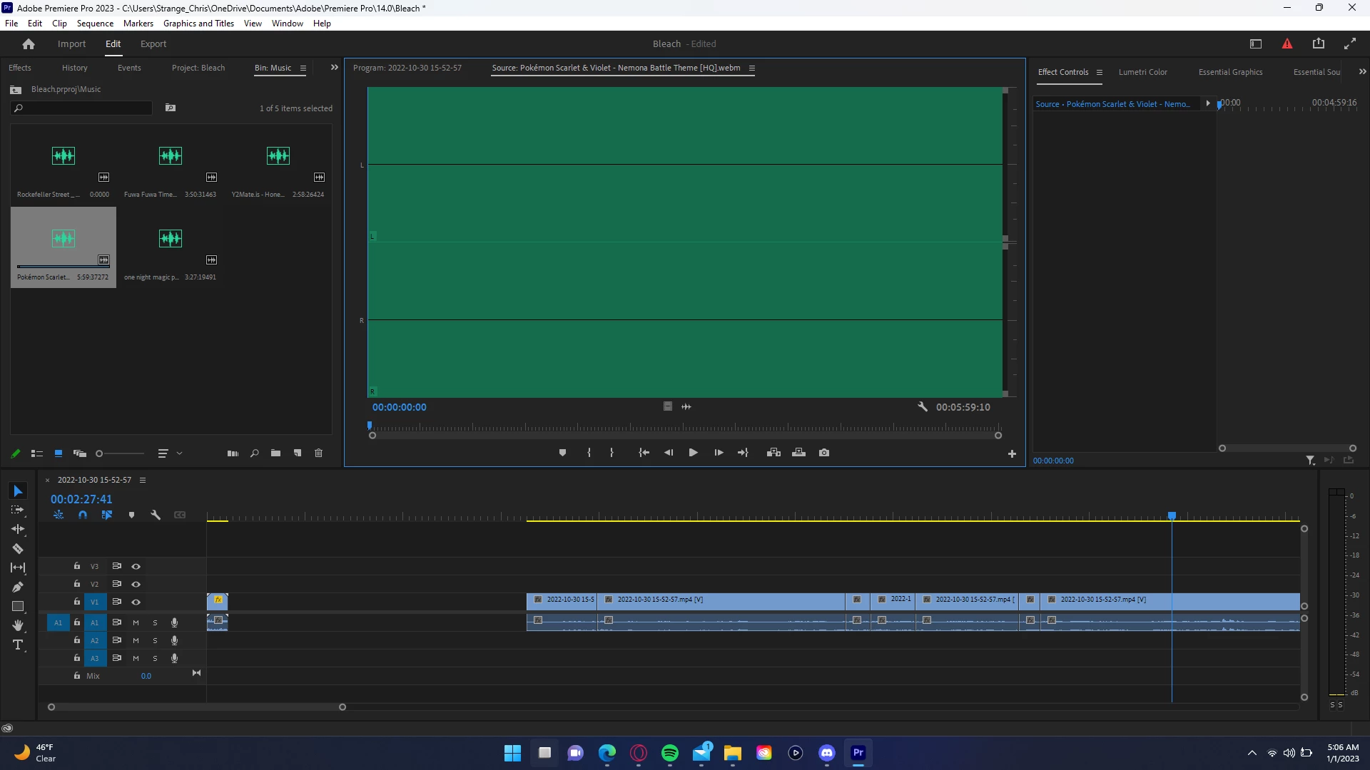Click the Export Frame camera icon

[x=824, y=453]
